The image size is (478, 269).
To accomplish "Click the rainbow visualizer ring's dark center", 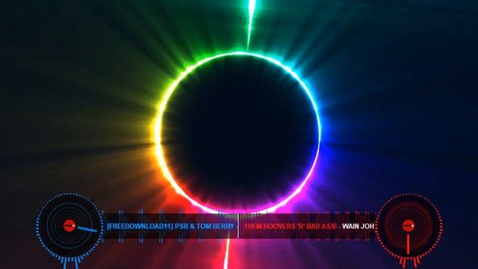I will pos(239,132).
